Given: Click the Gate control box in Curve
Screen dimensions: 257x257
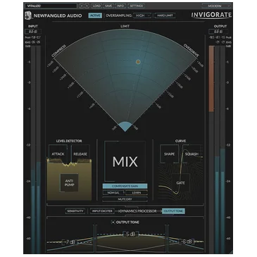Looking at the screenshot, I should click(x=180, y=182).
